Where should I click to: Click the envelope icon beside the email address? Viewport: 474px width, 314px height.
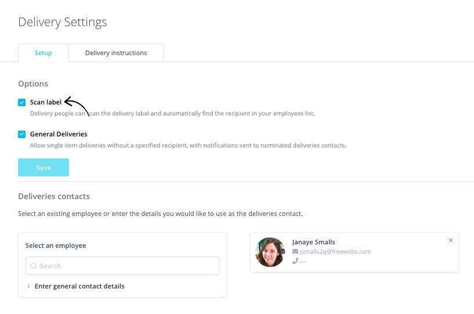(x=295, y=251)
